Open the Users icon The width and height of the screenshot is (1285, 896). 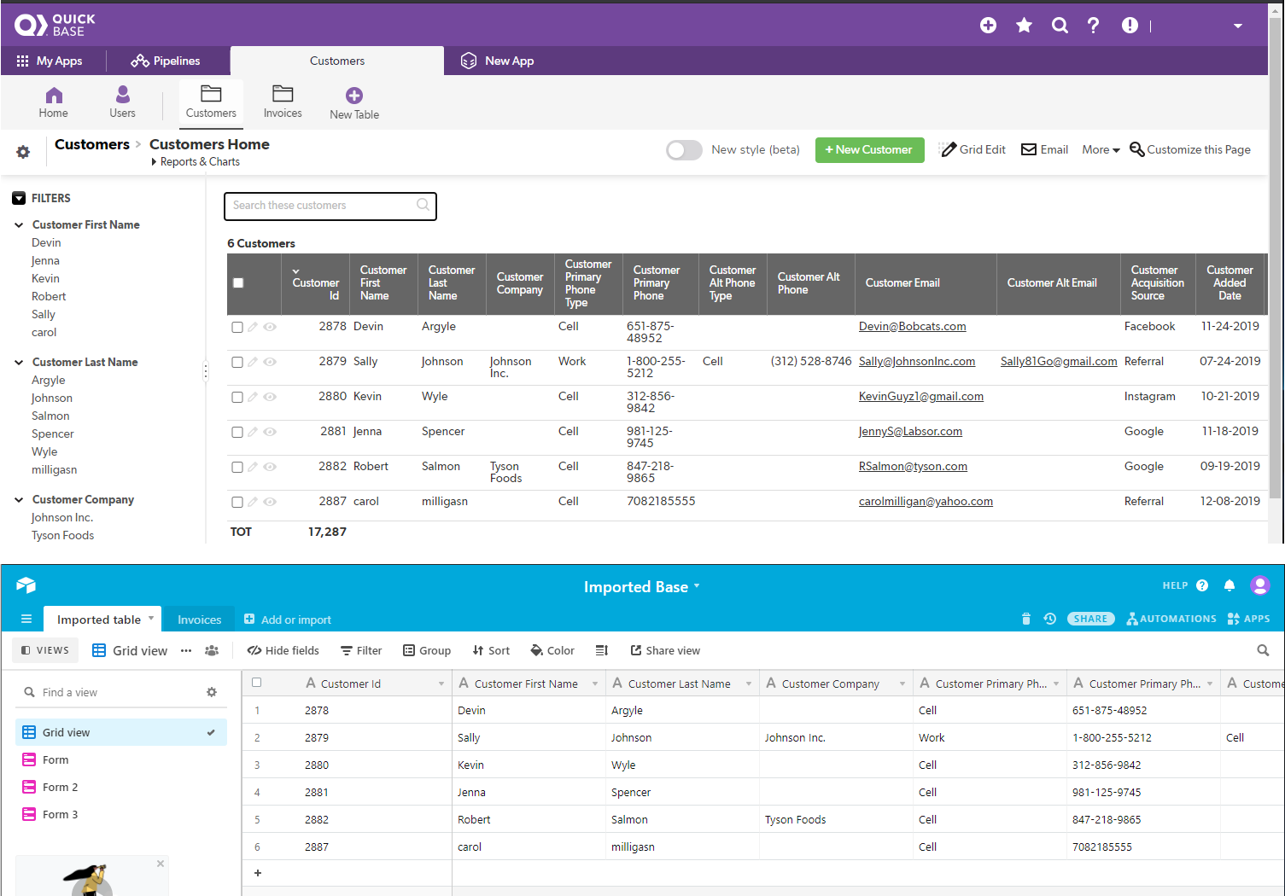click(123, 95)
